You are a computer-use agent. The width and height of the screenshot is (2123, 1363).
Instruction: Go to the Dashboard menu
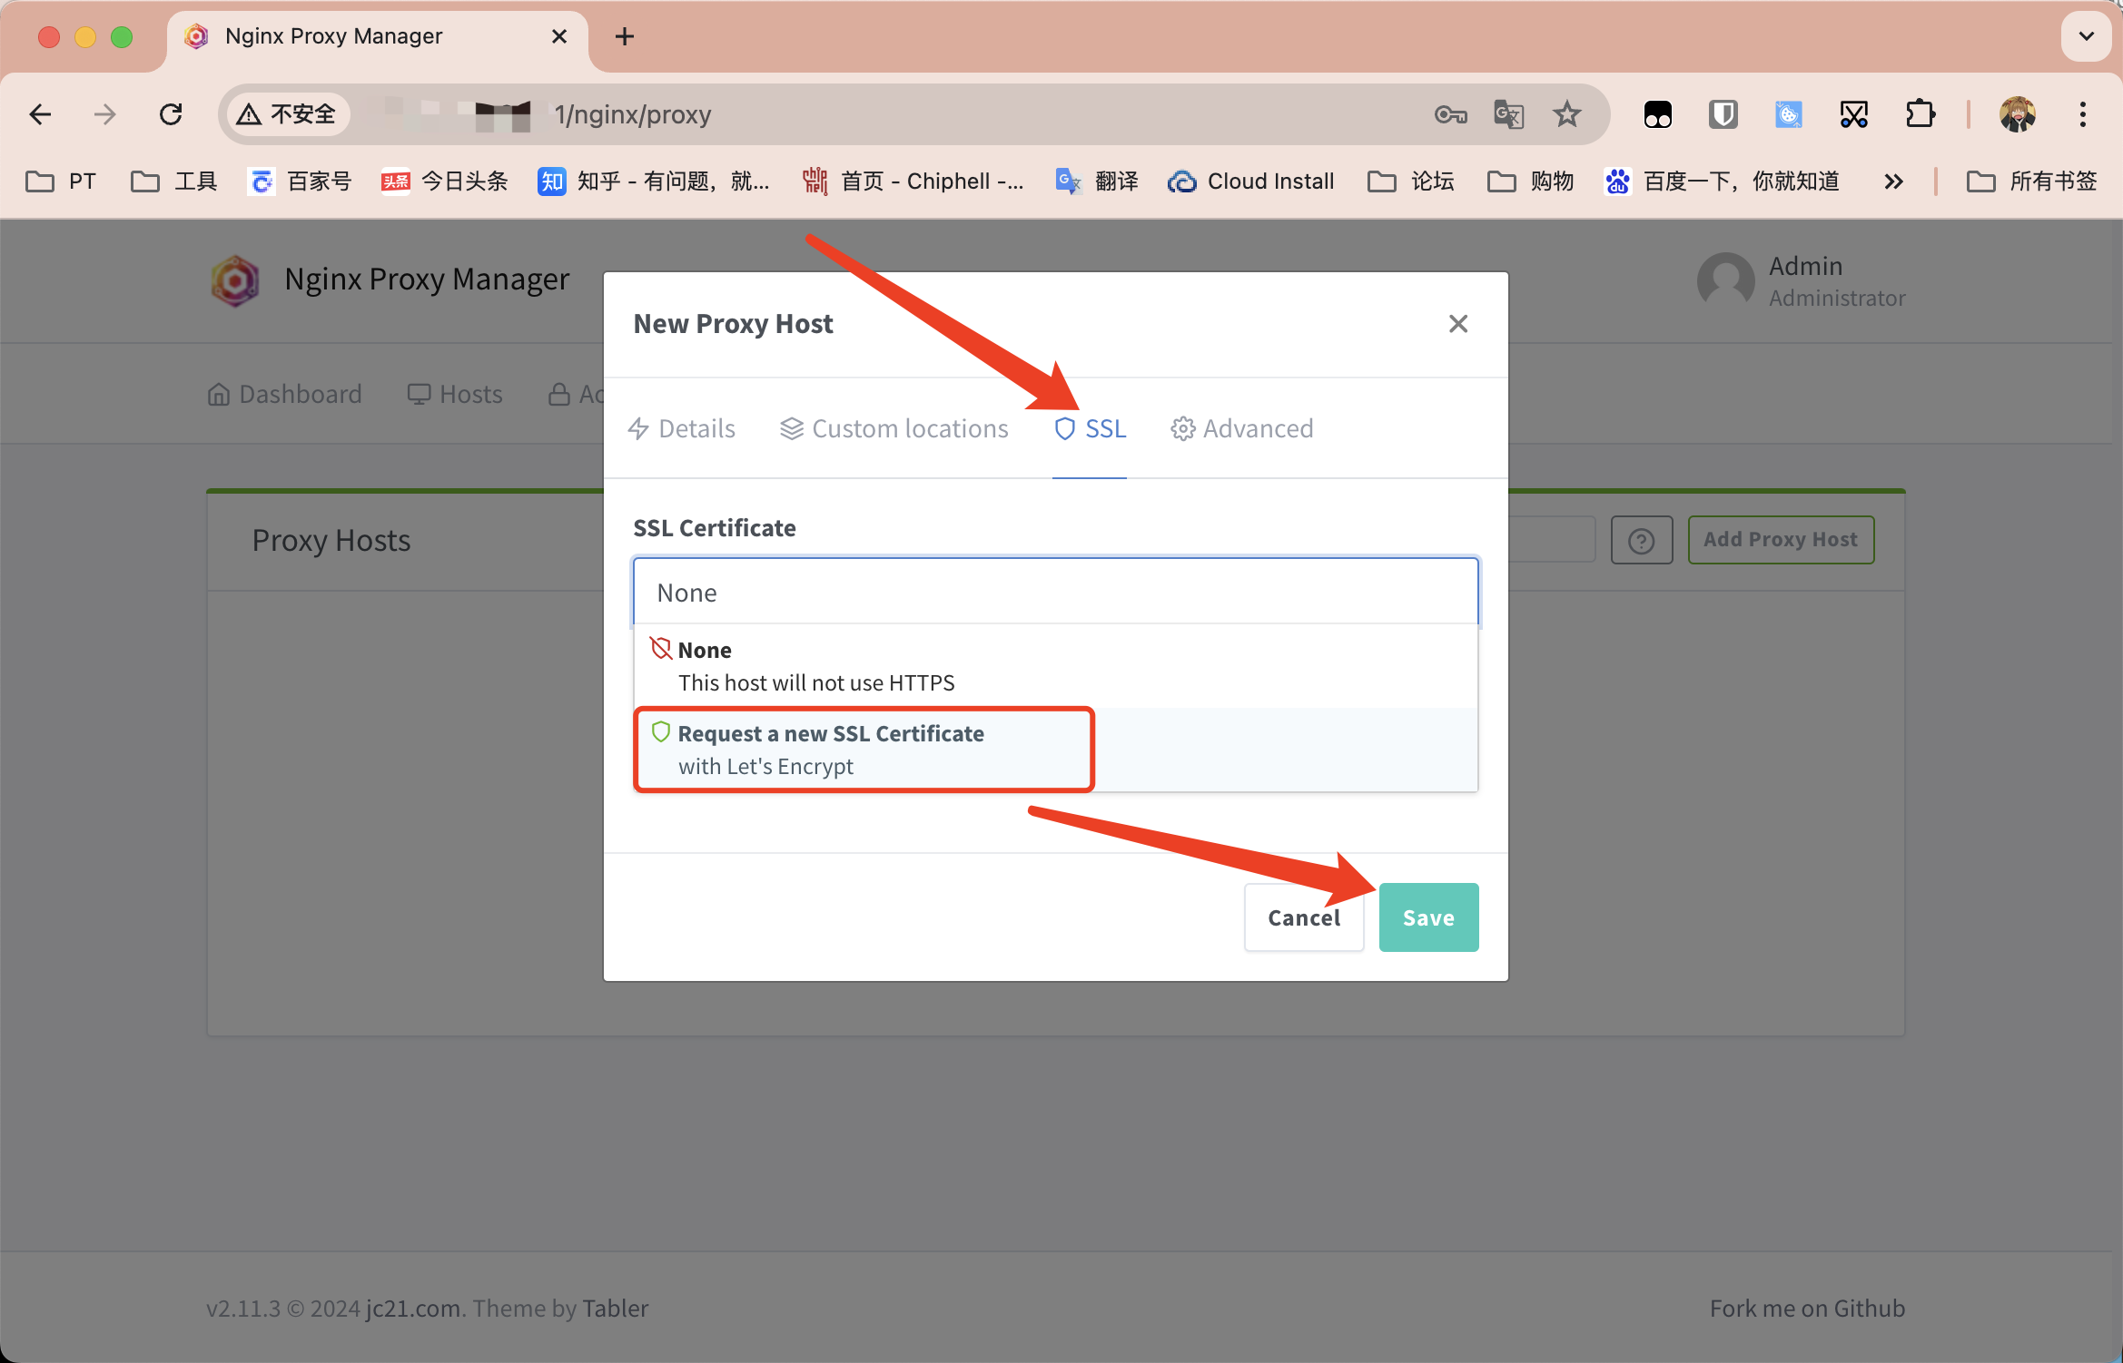click(284, 394)
